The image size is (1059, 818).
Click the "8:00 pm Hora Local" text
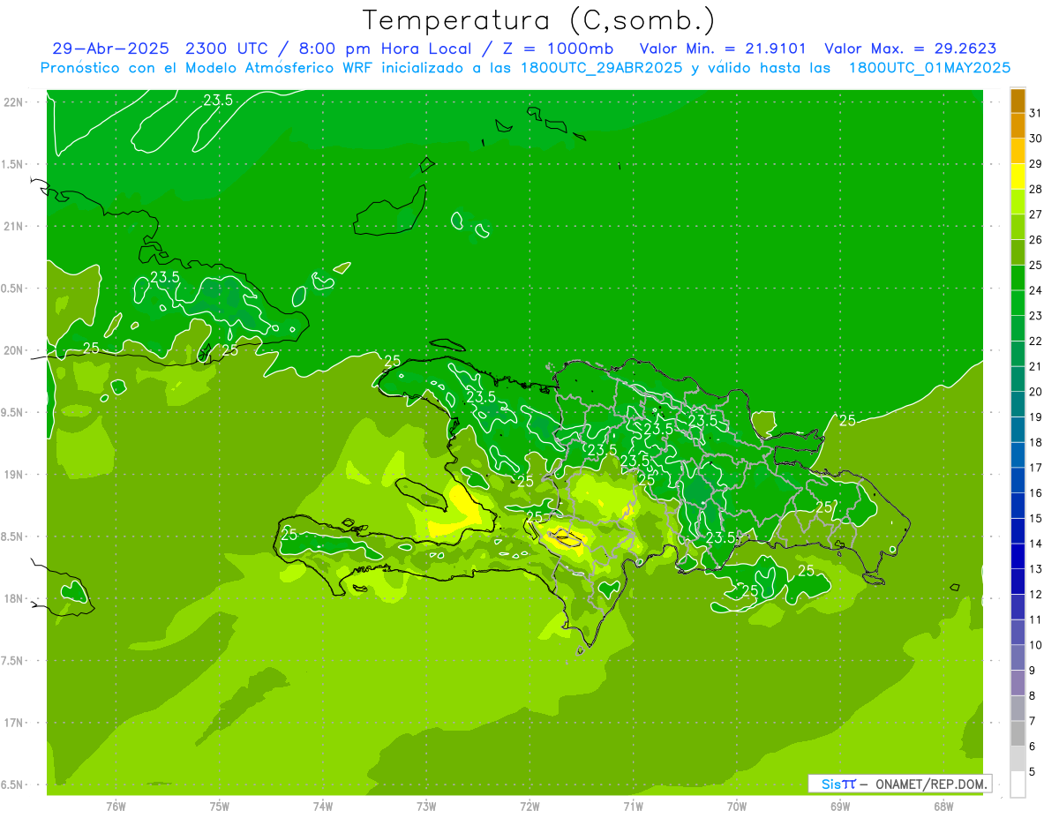point(383,49)
